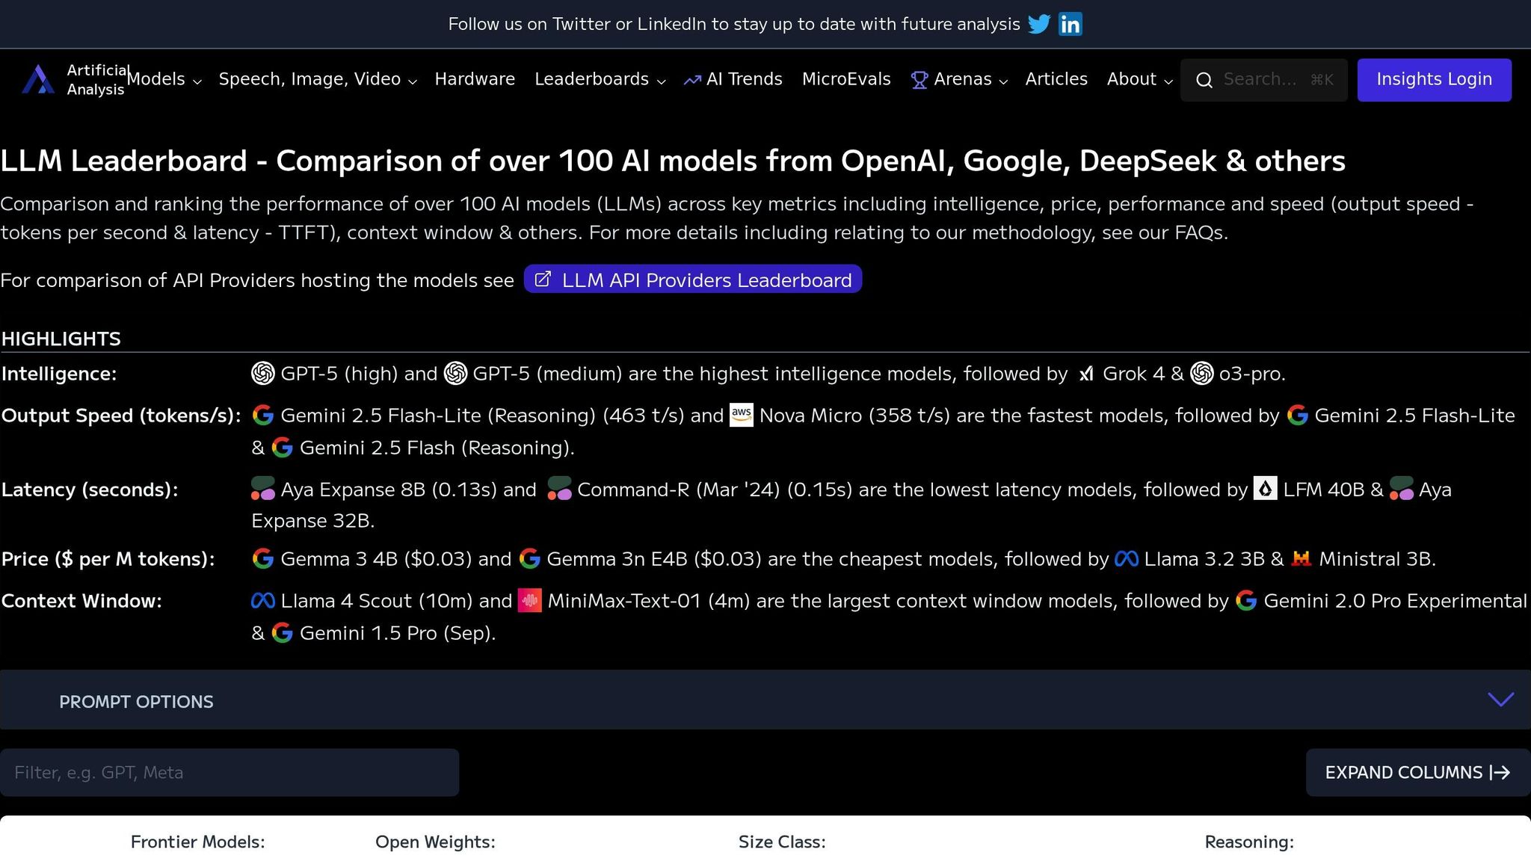This screenshot has height=861, width=1531.
Task: Click Mistral icon beside Ministral 3B
Action: (x=1301, y=558)
